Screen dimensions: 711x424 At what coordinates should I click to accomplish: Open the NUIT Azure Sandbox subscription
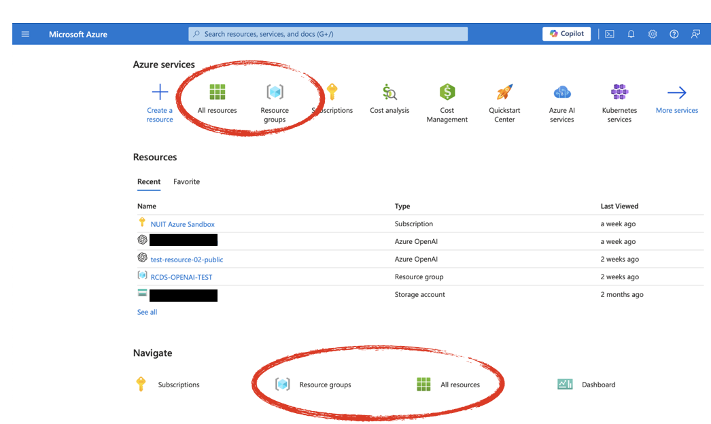[182, 224]
